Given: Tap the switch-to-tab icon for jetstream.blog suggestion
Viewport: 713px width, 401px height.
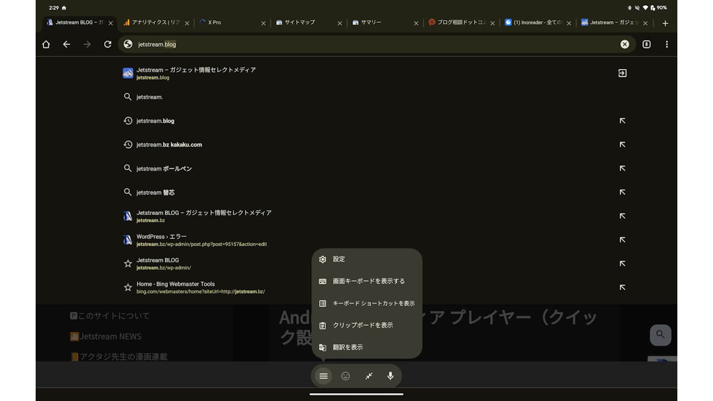Looking at the screenshot, I should coord(623,73).
